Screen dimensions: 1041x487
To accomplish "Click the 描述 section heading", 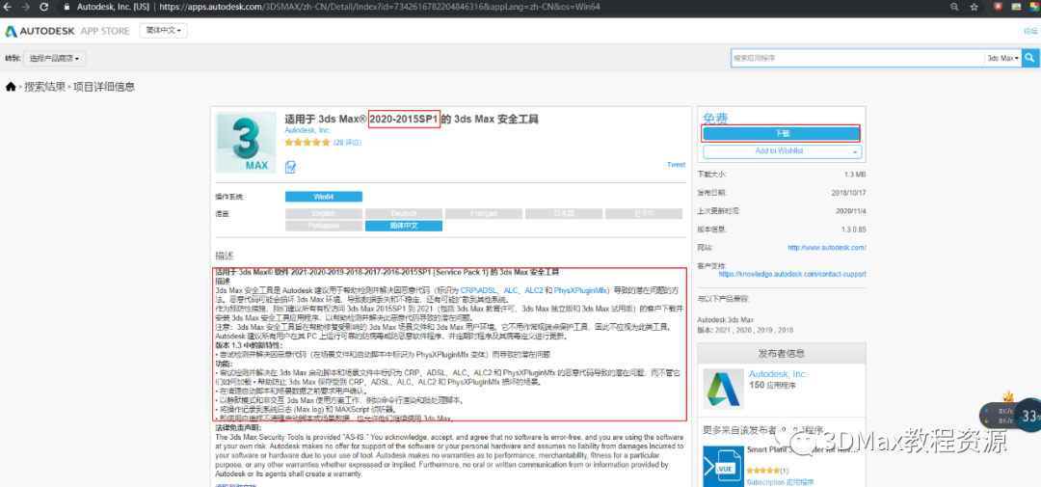I will (224, 256).
